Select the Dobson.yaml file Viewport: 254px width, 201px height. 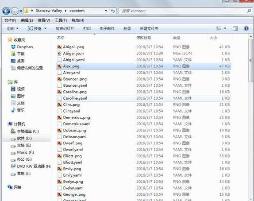pyautogui.click(x=143, y=137)
